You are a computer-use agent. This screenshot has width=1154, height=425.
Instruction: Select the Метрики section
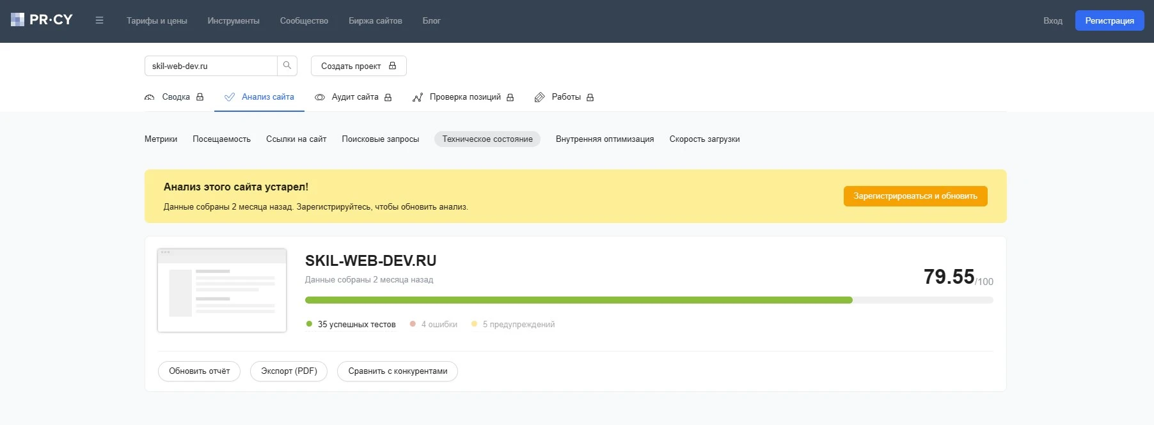[x=161, y=139]
